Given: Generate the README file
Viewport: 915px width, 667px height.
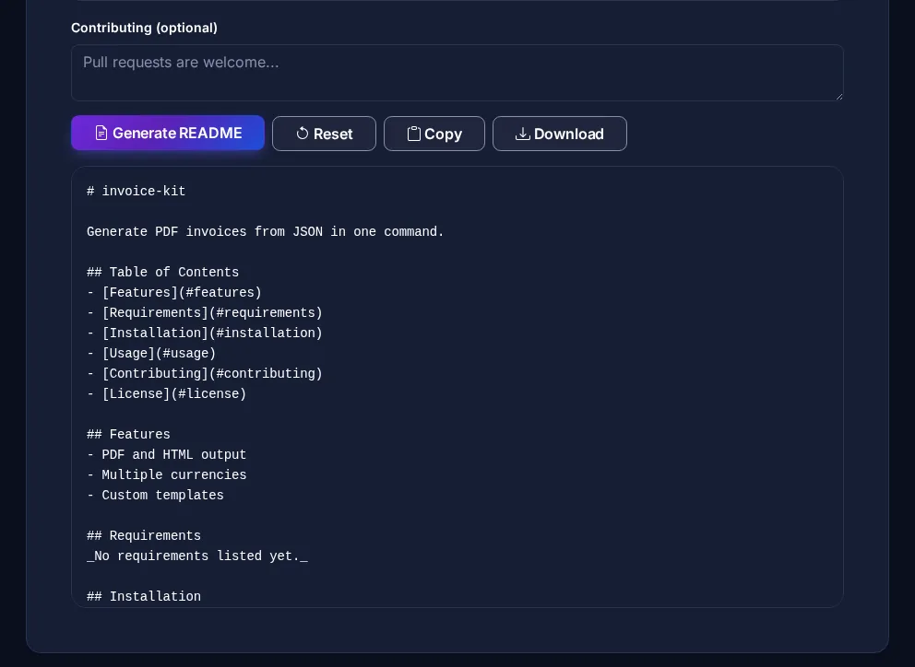Looking at the screenshot, I should click(x=168, y=133).
